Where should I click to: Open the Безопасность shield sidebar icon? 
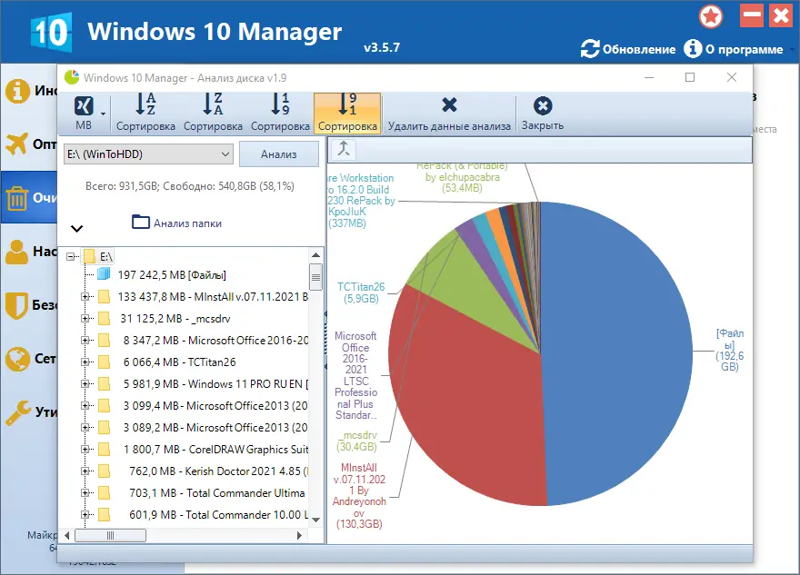pos(16,305)
